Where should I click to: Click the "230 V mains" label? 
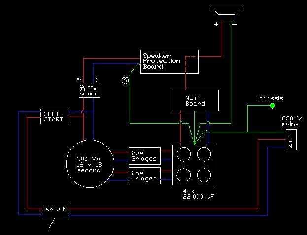pyautogui.click(x=292, y=121)
